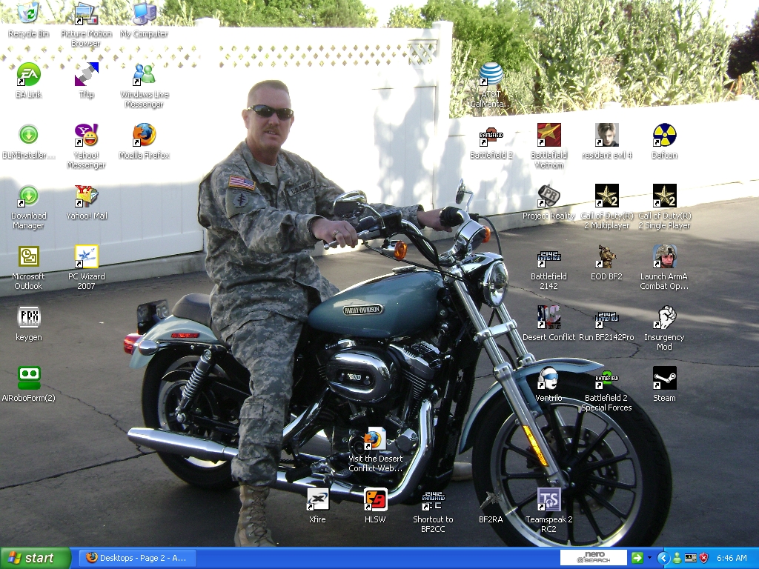Open the Recycle Bin

click(28, 14)
